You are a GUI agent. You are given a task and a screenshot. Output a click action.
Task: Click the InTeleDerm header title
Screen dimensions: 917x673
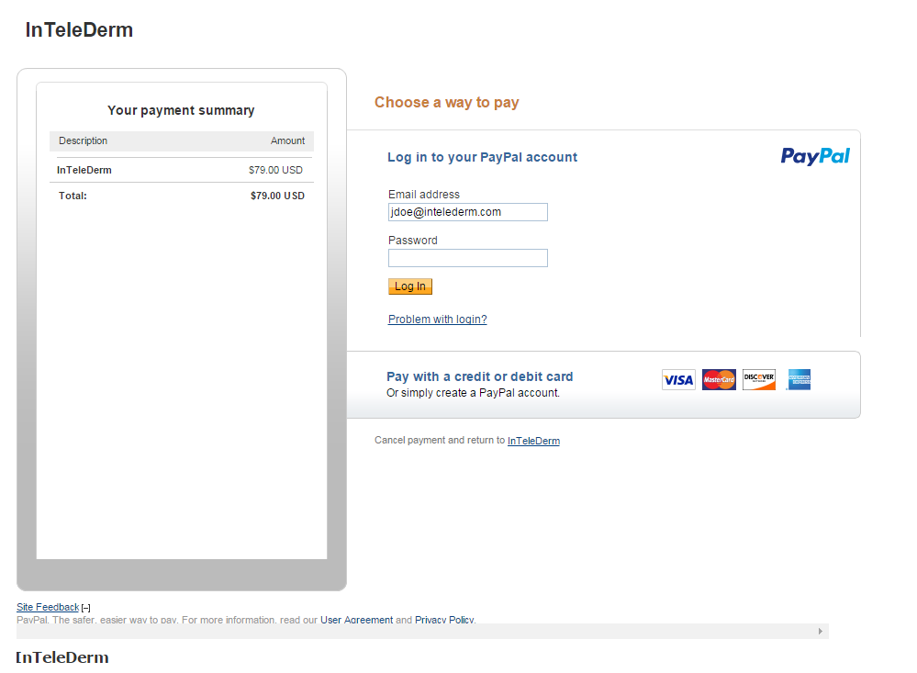(x=79, y=30)
